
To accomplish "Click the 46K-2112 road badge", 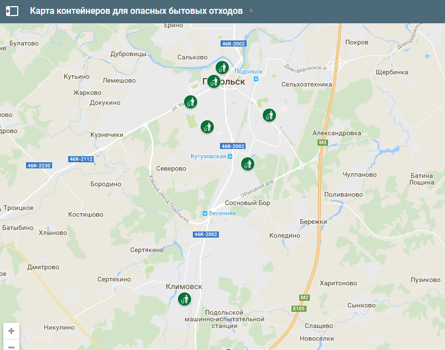I will pos(81,159).
